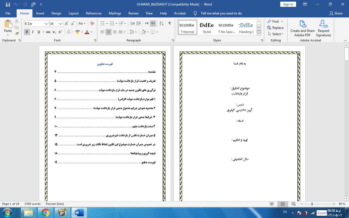The width and height of the screenshot is (349, 218).
Task: Click the Request Signatures icon
Action: [x=323, y=28]
